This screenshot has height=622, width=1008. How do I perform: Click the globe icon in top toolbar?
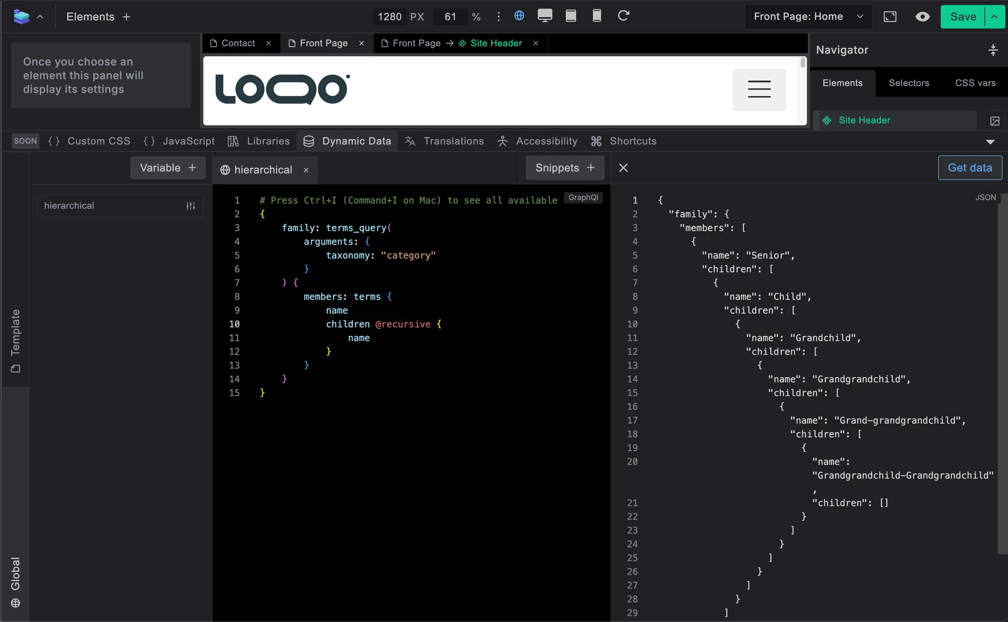[x=519, y=16]
